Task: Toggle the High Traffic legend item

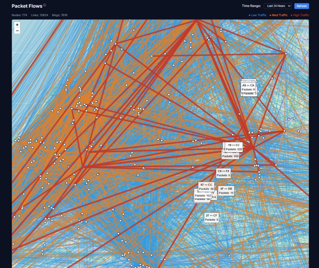Action: [x=300, y=15]
